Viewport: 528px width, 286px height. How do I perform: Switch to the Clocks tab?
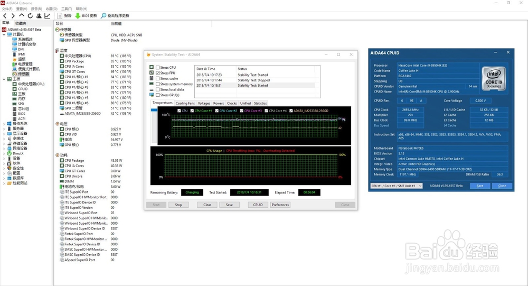pyautogui.click(x=232, y=103)
